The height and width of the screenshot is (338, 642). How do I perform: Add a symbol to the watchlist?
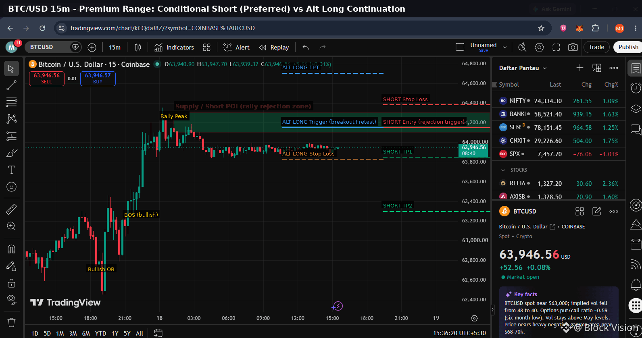coord(580,68)
